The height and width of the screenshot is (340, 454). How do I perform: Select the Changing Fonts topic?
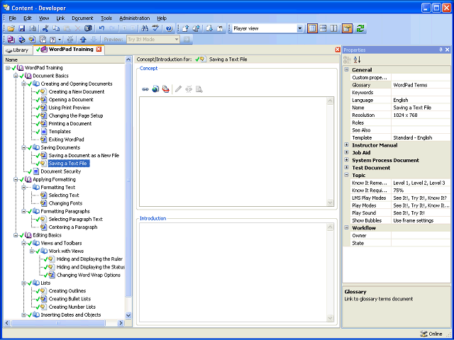coord(65,203)
